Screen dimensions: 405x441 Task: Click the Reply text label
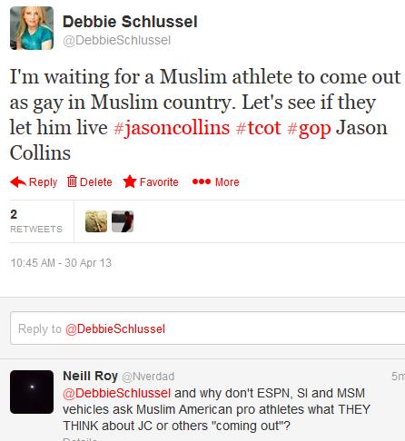coord(43,182)
